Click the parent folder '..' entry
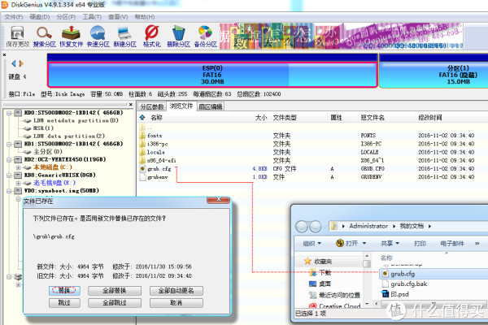Image resolution: width=488 pixels, height=325 pixels. point(146,128)
